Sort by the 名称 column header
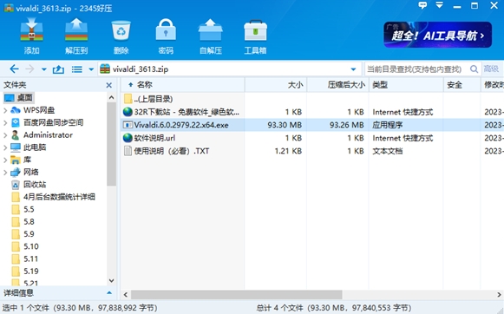Viewport: 504px width, 314px height. [183, 85]
